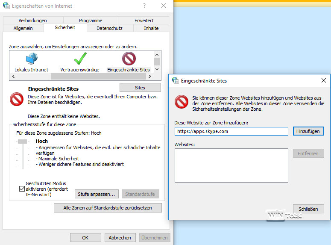
Task: Click Stufe anpassen button
Action: [x=97, y=194]
